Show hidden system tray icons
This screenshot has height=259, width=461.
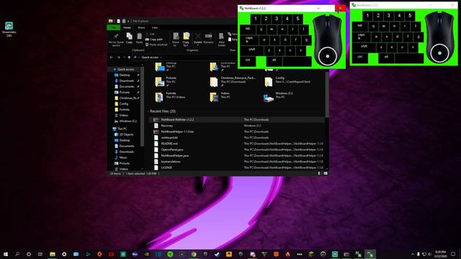click(412, 254)
